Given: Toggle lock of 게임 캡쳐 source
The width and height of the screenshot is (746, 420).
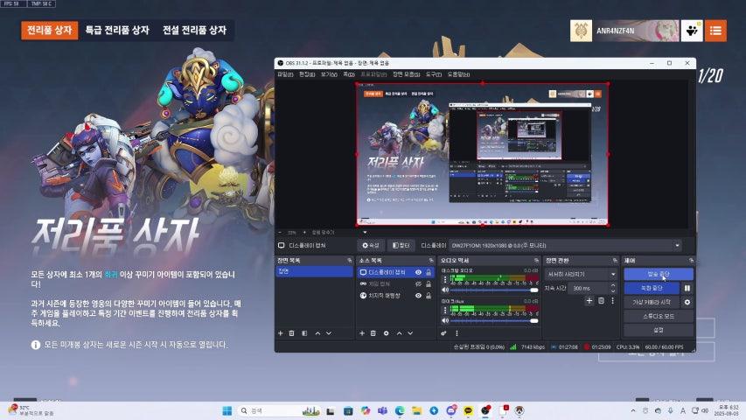Looking at the screenshot, I should [429, 283].
